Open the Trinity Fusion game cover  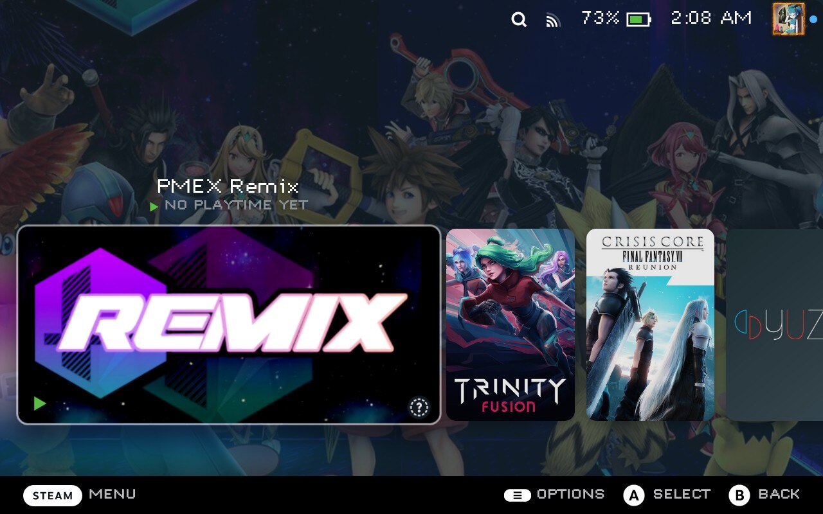(511, 325)
